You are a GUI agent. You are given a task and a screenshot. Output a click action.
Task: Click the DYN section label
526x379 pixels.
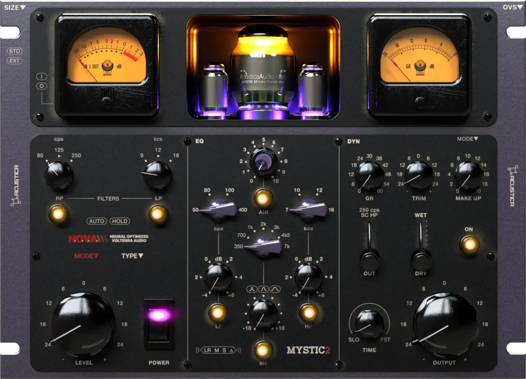click(x=353, y=141)
